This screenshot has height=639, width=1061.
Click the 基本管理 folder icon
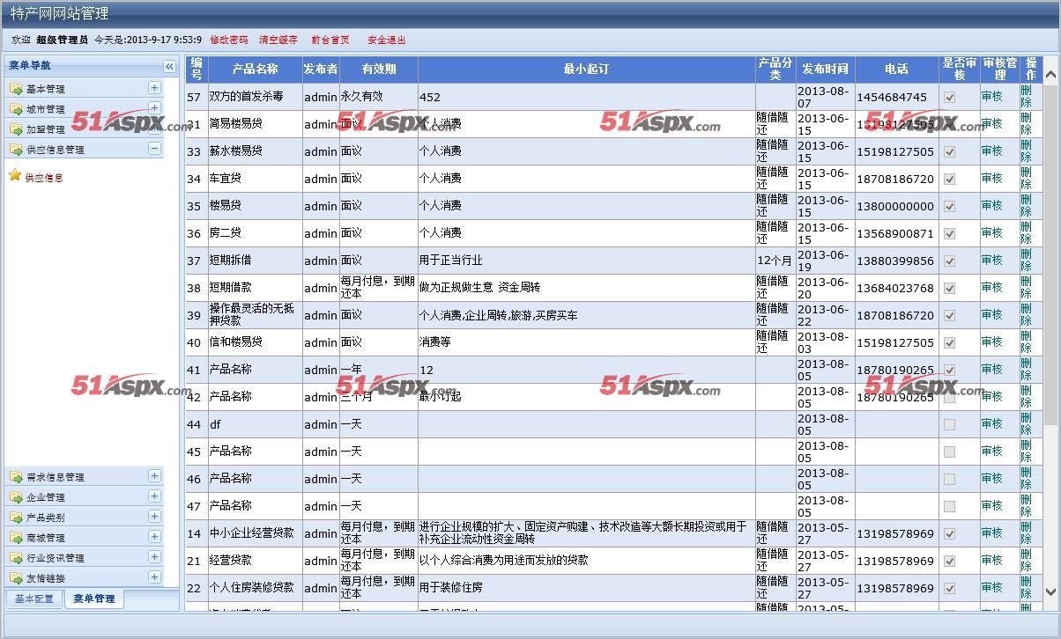(x=16, y=89)
